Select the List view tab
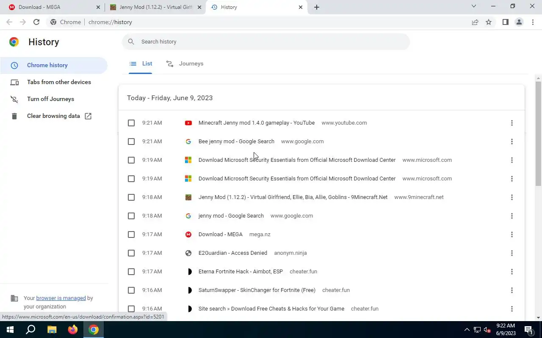Screen dimensions: 542x338 click(141, 63)
